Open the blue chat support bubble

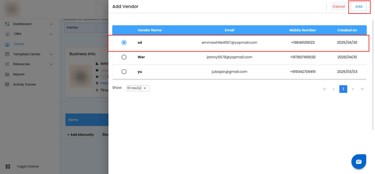pos(359,162)
